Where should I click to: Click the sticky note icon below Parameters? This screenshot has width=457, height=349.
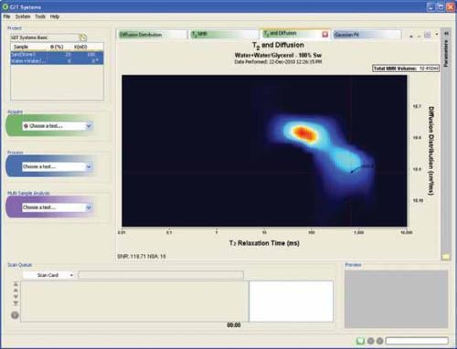446,257
